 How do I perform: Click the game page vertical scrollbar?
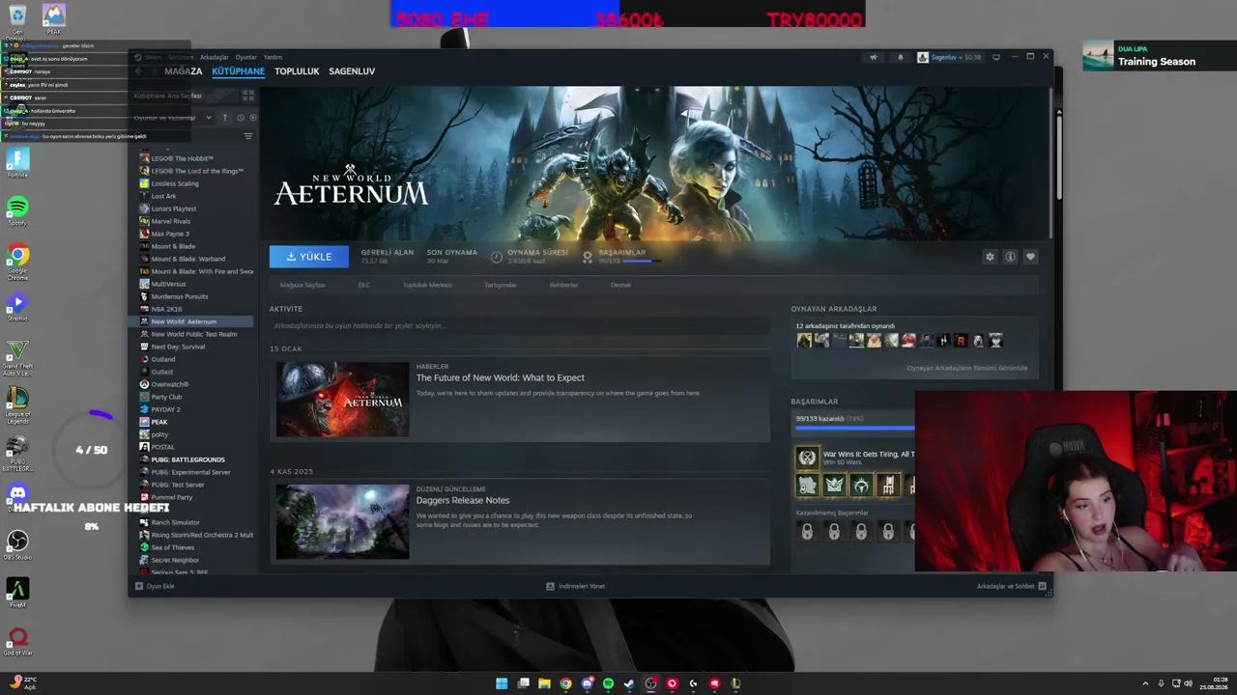click(x=1051, y=164)
